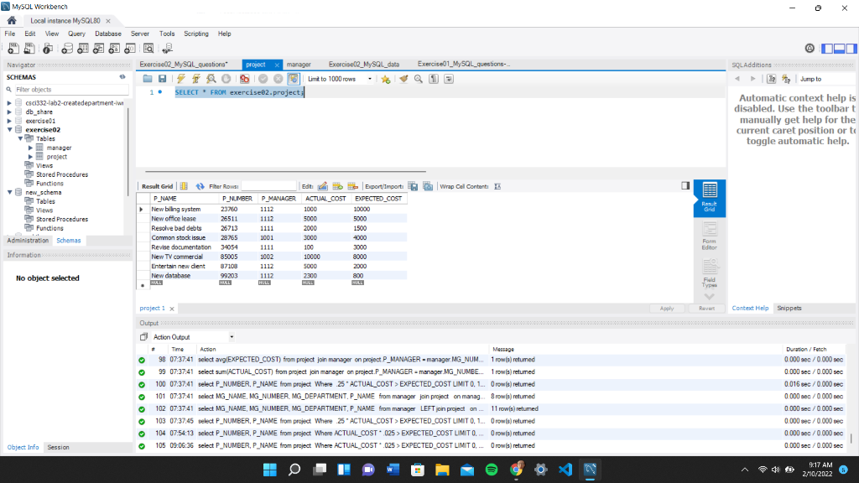Screen dimensions: 859x483
Task: Refresh the result grid data
Action: (x=200, y=186)
